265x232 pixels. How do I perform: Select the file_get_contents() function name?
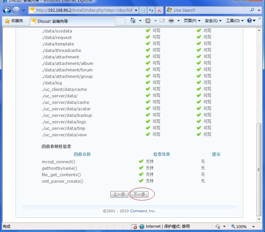click(x=61, y=175)
